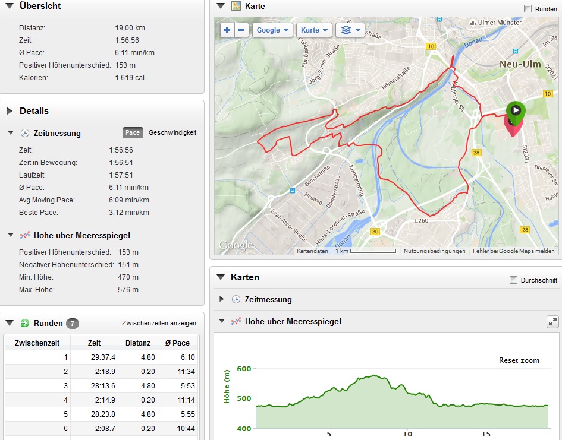Expand the elevation chart to fullscreen

tap(552, 322)
